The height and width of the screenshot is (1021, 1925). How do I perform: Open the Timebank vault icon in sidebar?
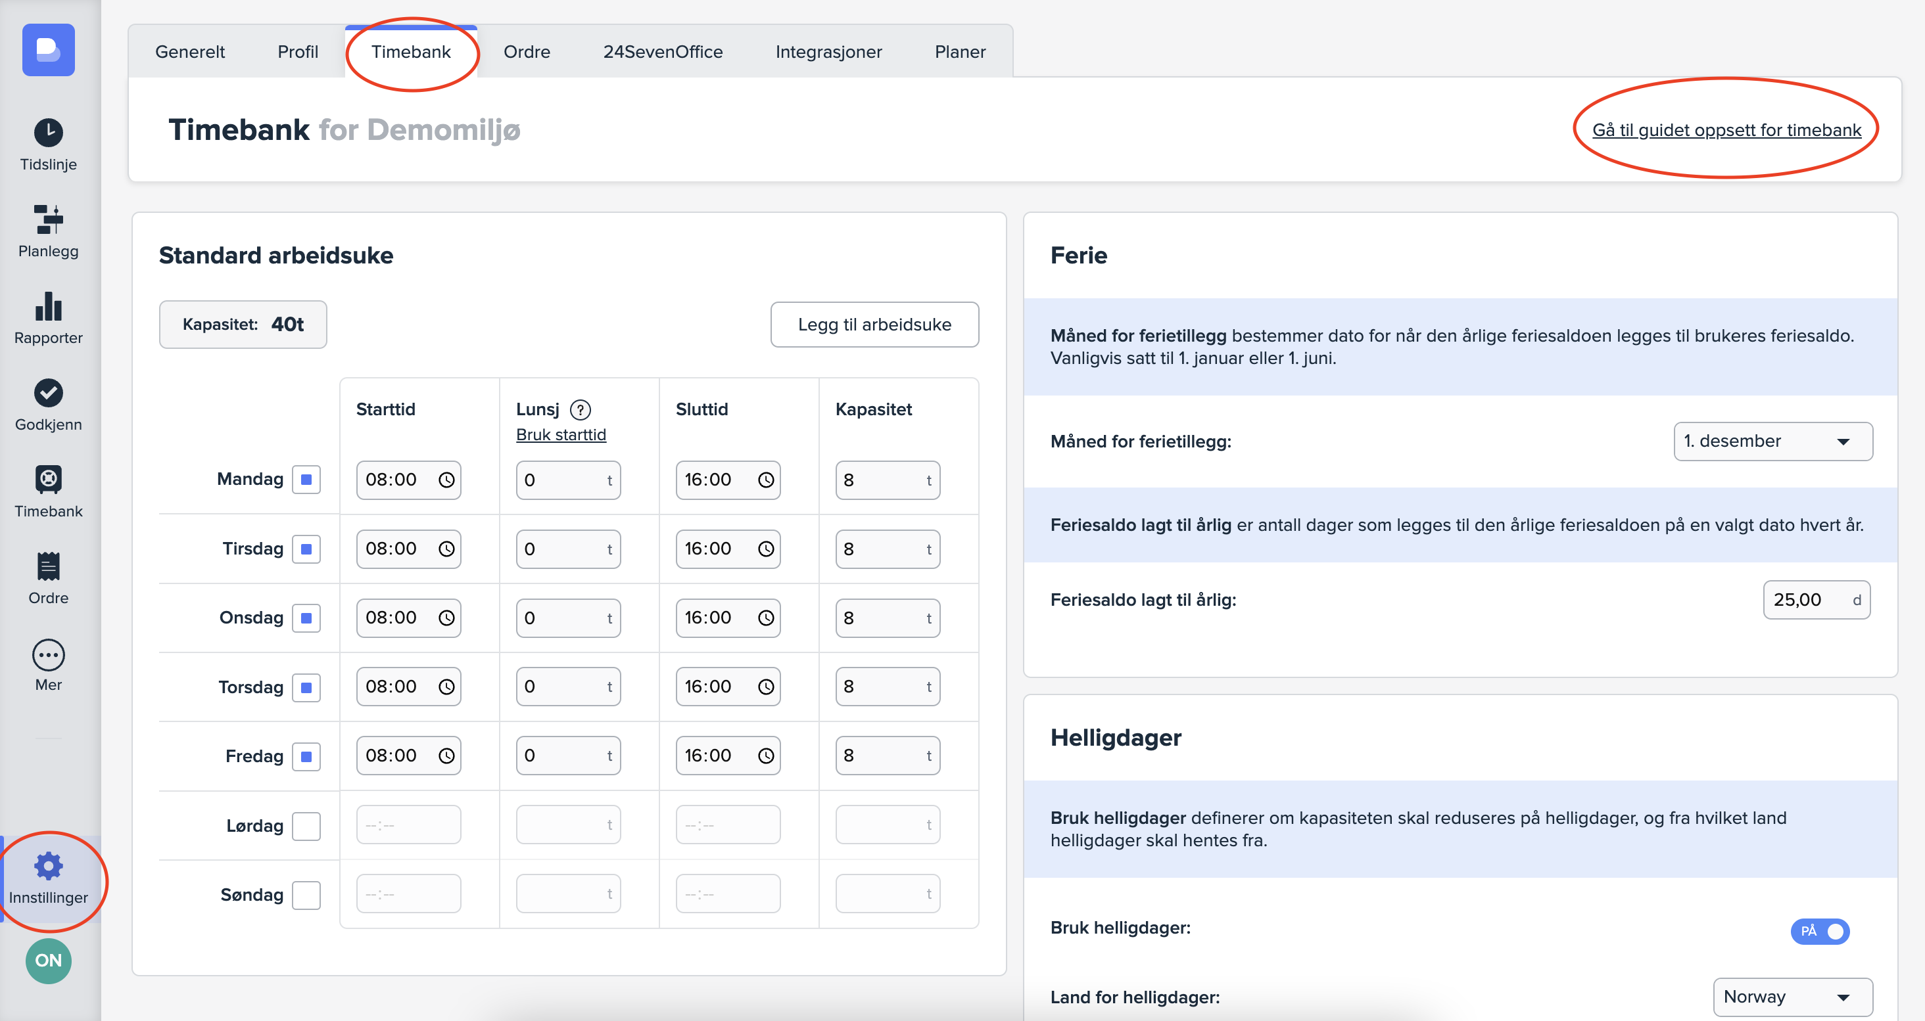pos(49,480)
